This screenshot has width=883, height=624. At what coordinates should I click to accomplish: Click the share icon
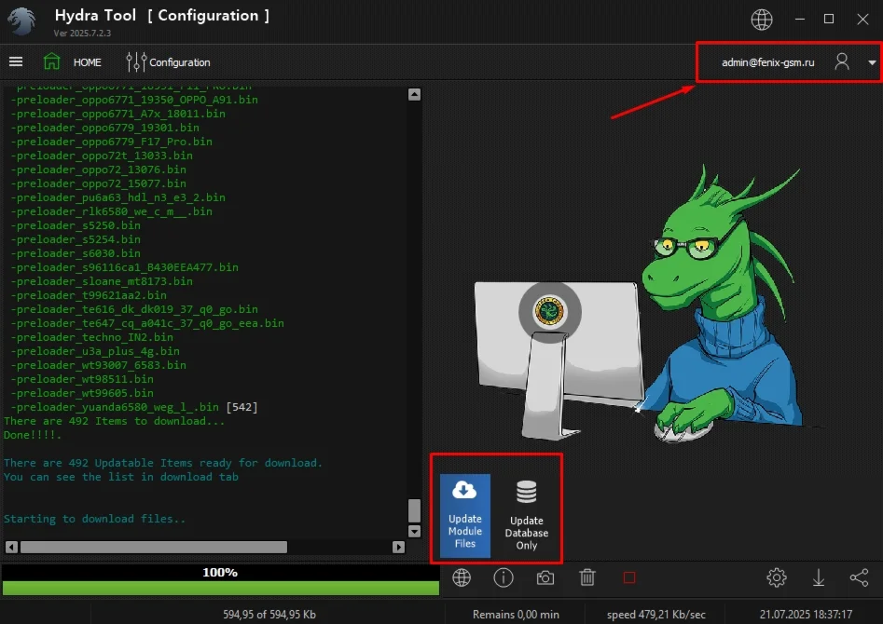[x=859, y=577]
